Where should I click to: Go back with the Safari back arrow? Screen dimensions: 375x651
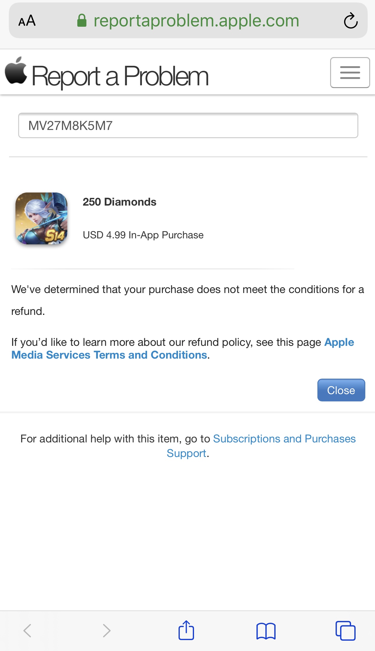click(27, 631)
